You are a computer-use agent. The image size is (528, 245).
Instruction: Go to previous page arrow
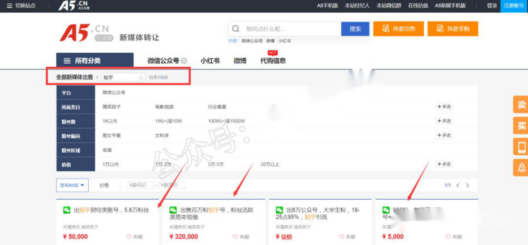pyautogui.click(x=458, y=185)
